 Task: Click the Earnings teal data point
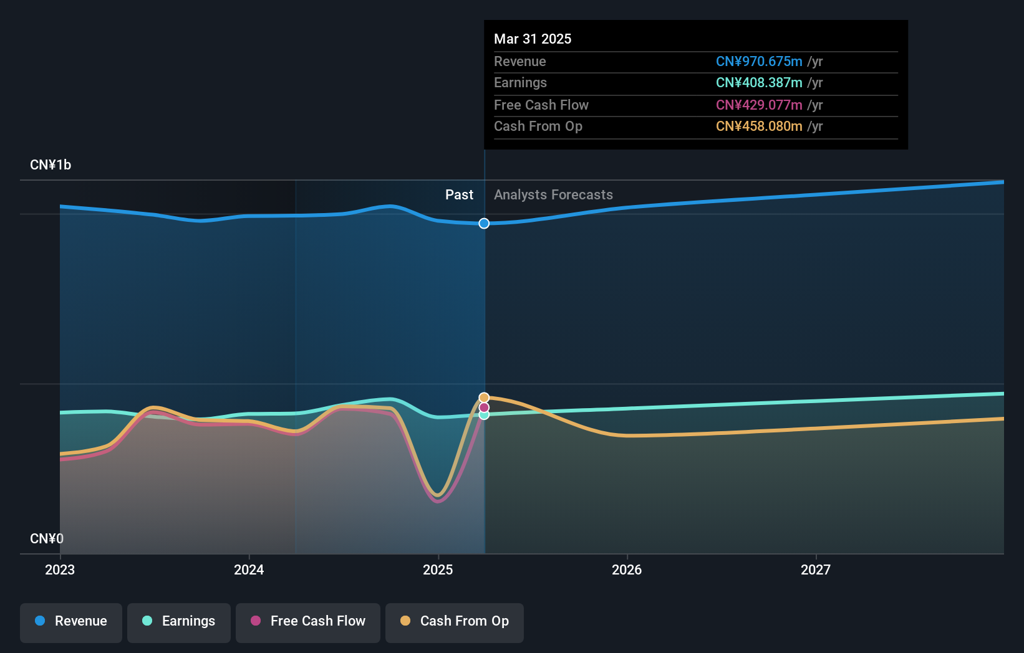[484, 415]
